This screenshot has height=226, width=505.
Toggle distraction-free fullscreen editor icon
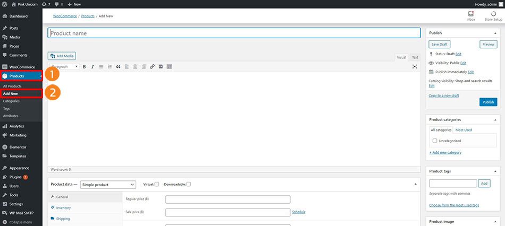click(x=415, y=67)
